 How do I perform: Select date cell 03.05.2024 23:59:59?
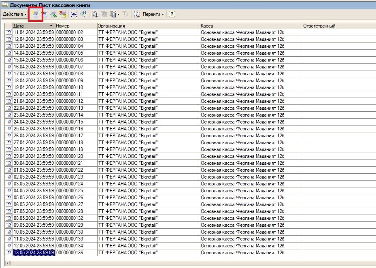(x=34, y=184)
